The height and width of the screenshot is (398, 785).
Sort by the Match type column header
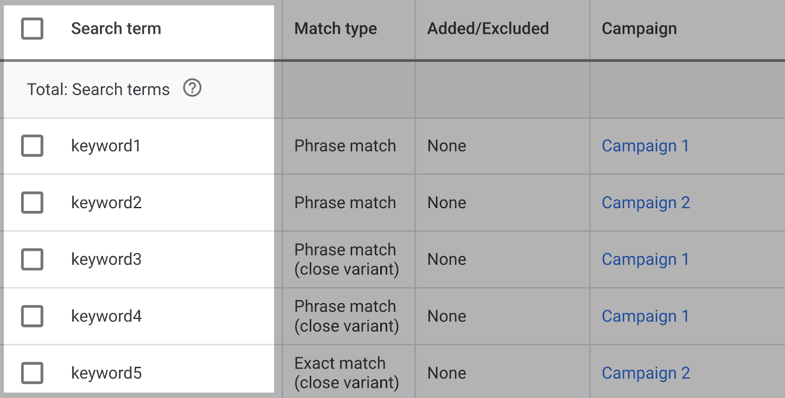pyautogui.click(x=335, y=28)
